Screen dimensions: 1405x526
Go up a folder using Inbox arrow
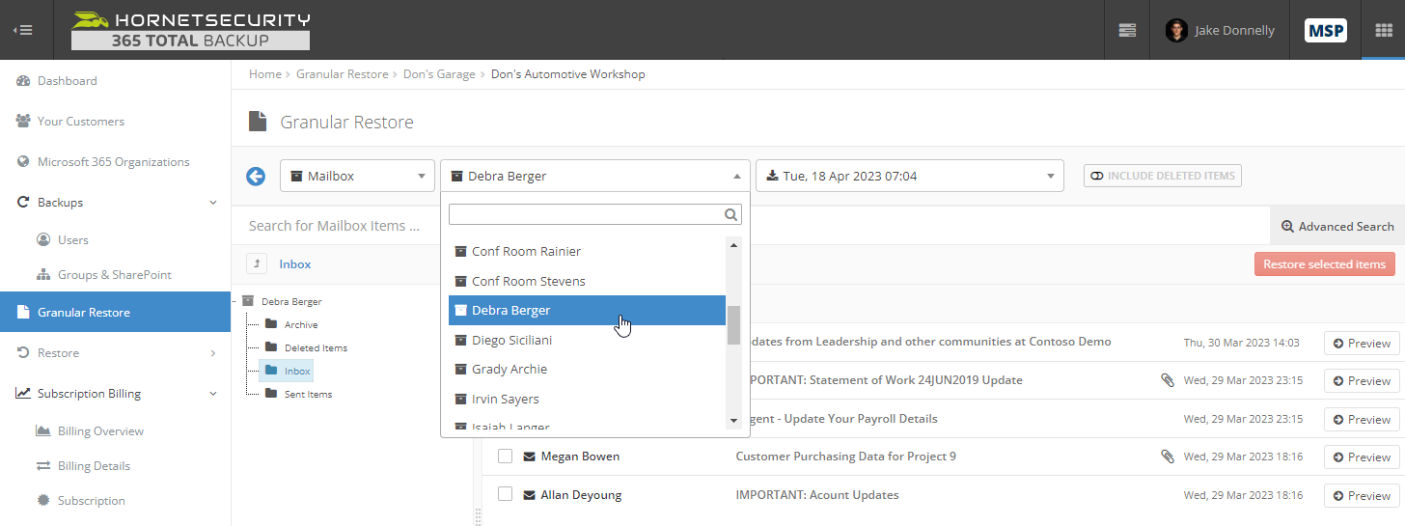[x=257, y=263]
